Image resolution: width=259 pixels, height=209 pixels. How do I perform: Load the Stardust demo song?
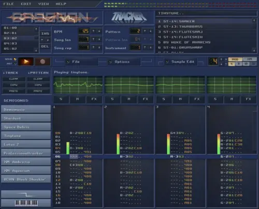pyautogui.click(x=26, y=118)
